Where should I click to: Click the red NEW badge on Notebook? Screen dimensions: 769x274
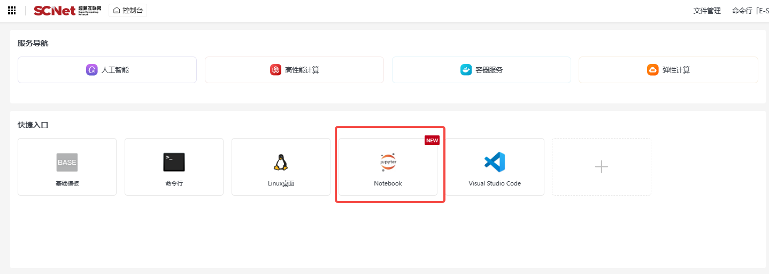[432, 141]
